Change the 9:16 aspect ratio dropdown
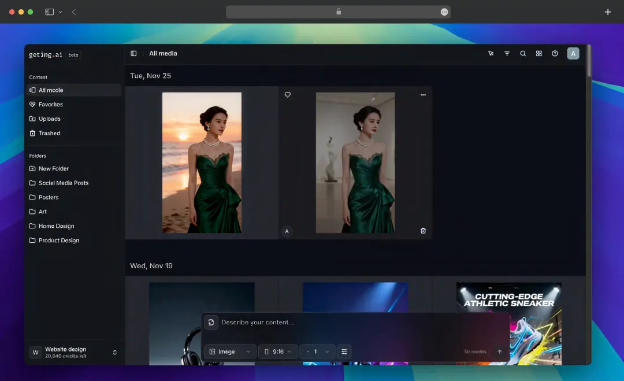The image size is (624, 381). point(278,352)
